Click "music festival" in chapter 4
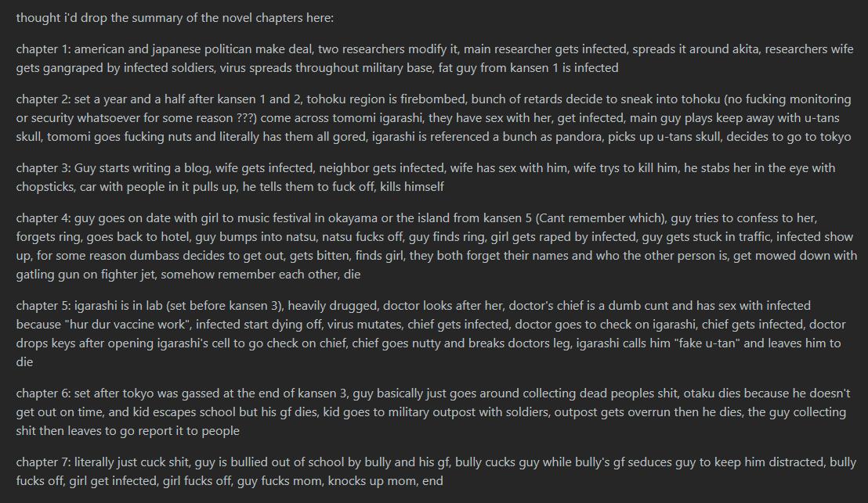 pos(255,218)
